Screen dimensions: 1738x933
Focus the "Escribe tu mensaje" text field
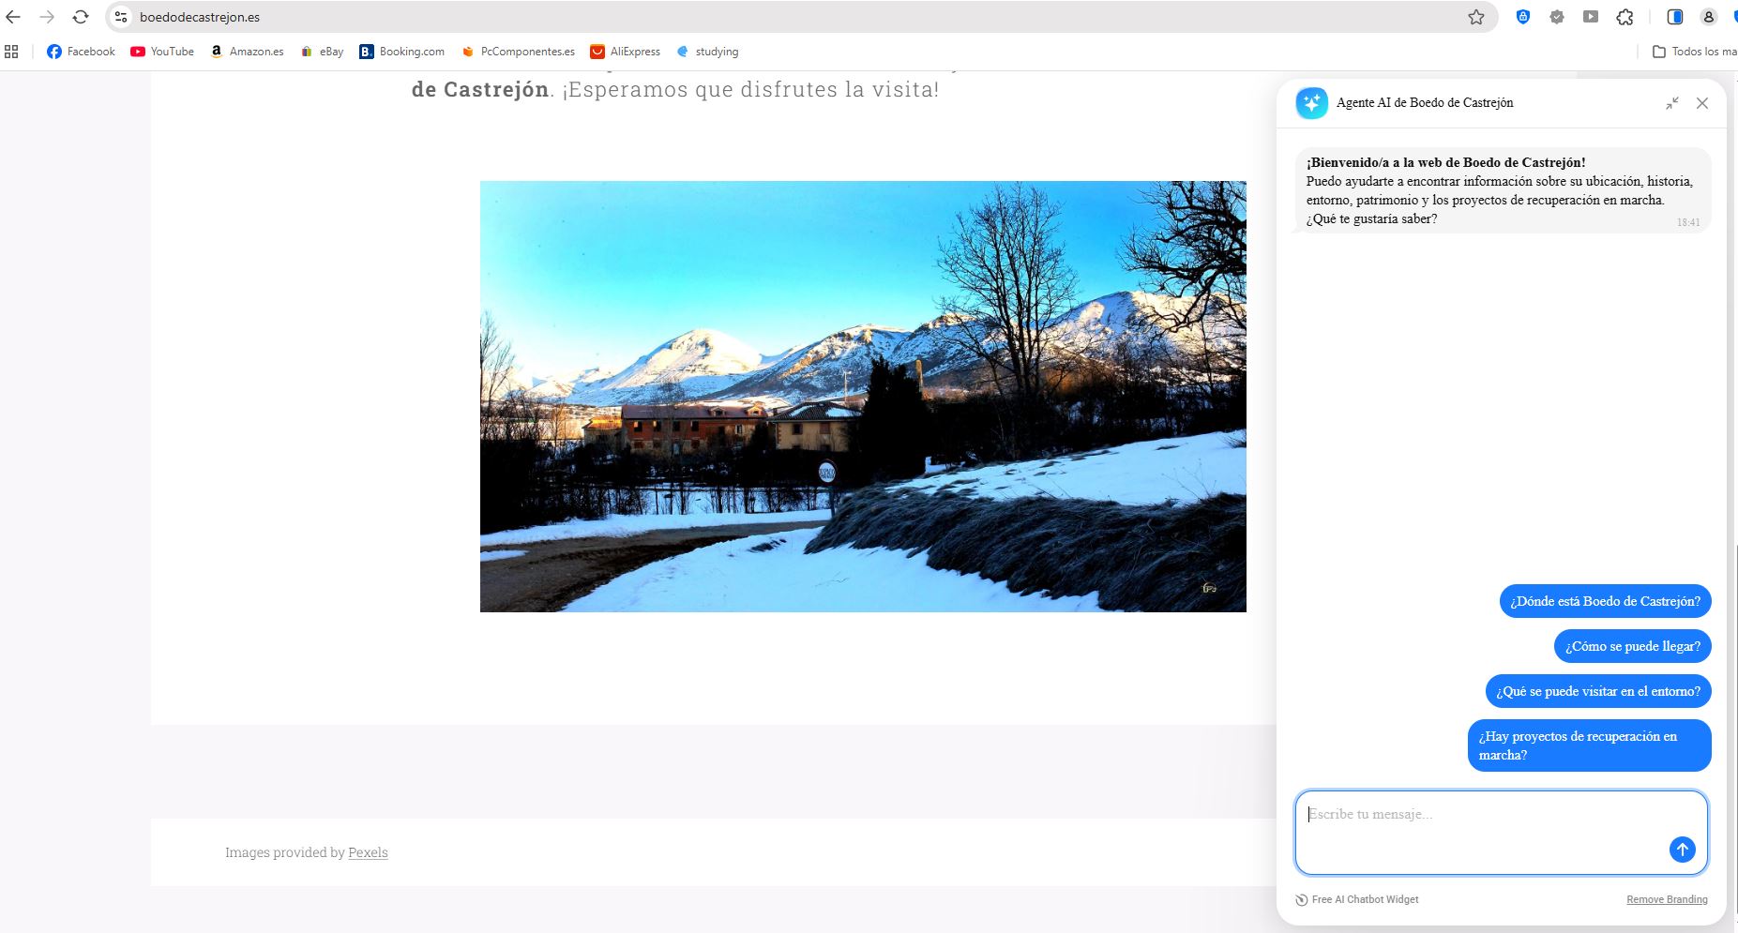tap(1482, 825)
